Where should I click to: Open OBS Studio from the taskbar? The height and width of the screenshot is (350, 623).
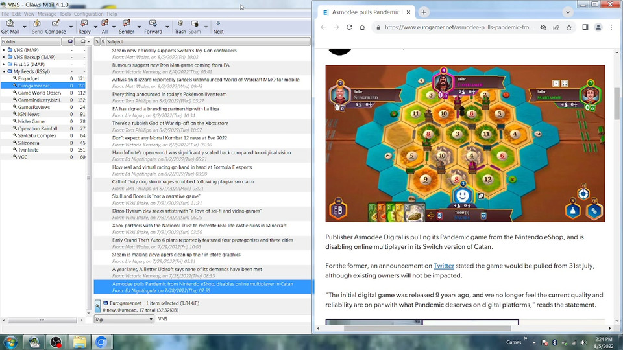[x=56, y=342]
